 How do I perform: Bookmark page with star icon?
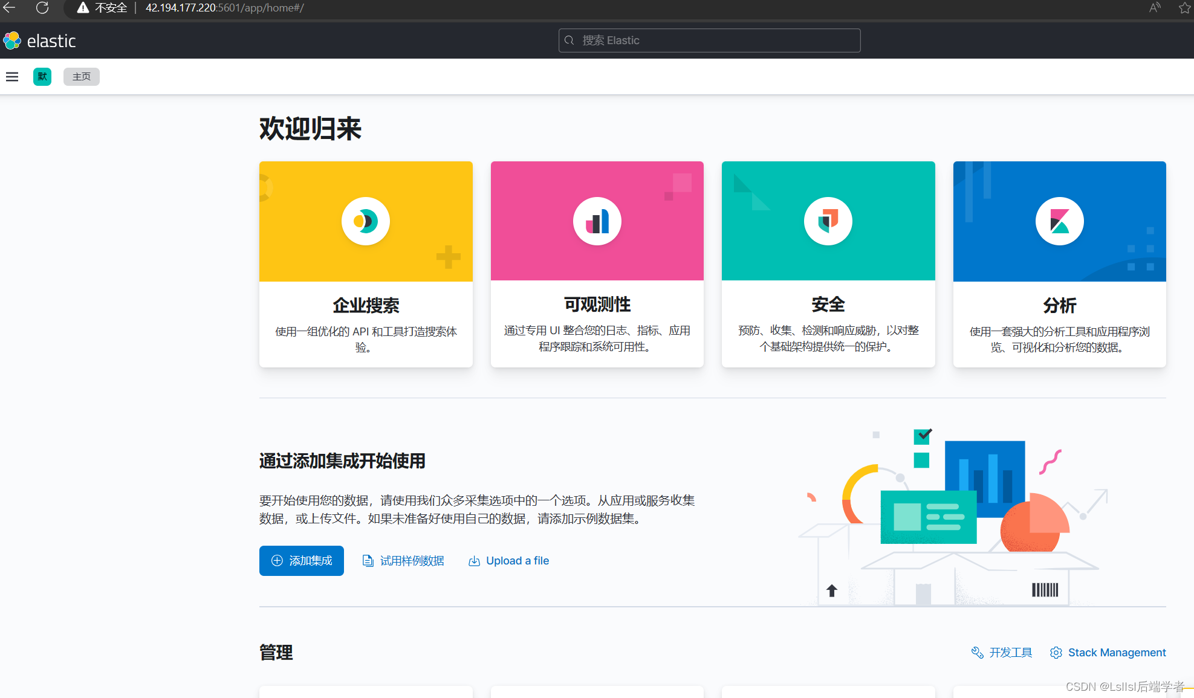click(x=1184, y=8)
